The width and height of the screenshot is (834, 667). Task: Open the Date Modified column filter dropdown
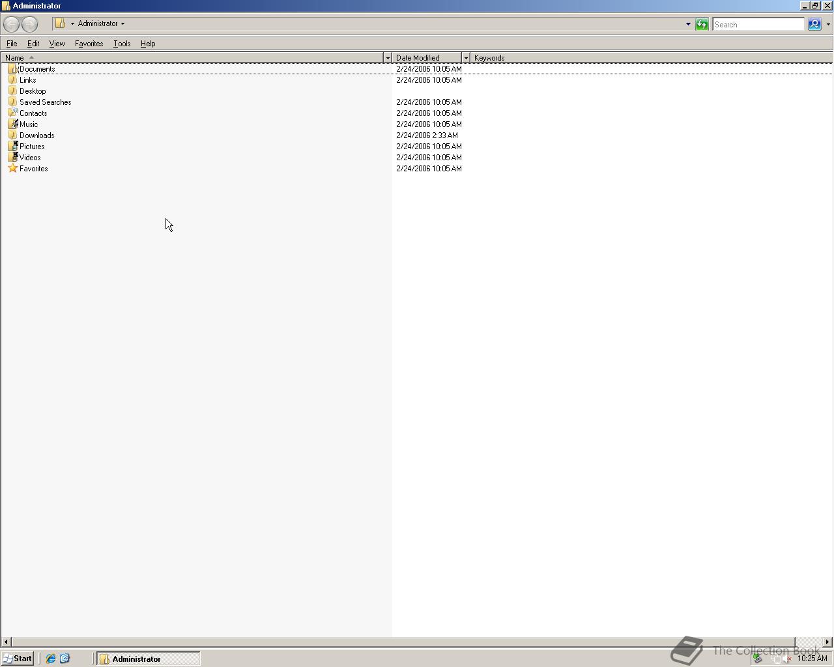pyautogui.click(x=466, y=58)
